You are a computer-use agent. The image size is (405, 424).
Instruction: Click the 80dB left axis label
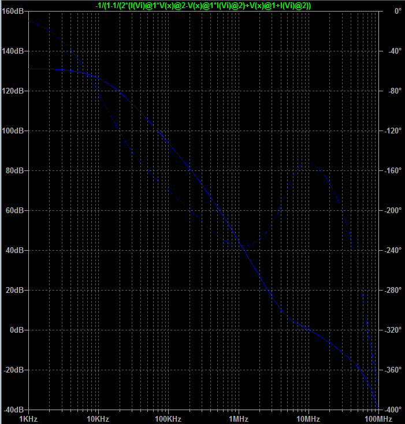click(x=14, y=170)
